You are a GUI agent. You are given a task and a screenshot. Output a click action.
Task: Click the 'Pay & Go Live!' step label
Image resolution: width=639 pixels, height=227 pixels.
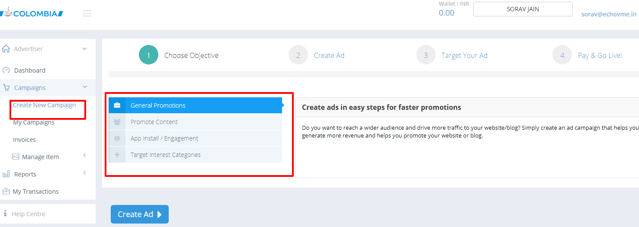point(600,55)
